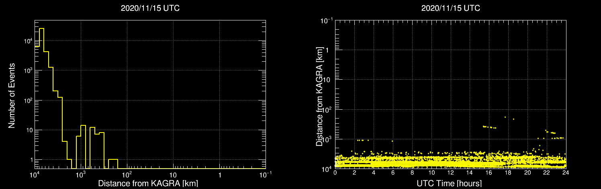The height and width of the screenshot is (189, 601).
Task: Click the 10^4 tick on histogram x-axis
Action: point(35,175)
